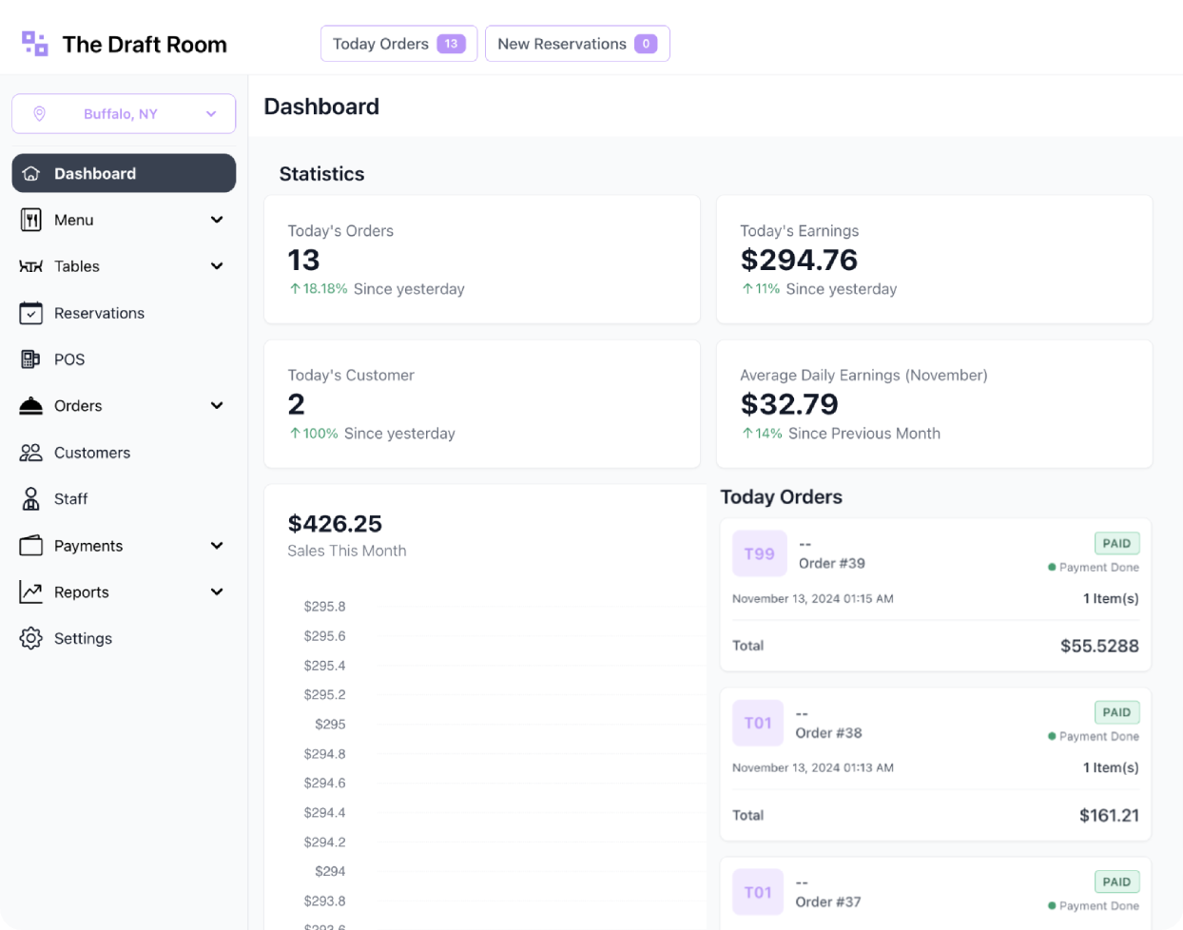The image size is (1183, 930).
Task: Click the Staff person icon
Action: pos(31,499)
